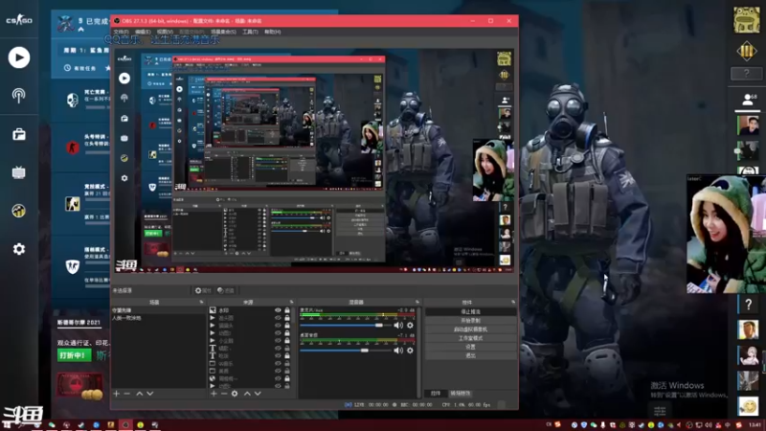Toggle the lock of the globe browser source
Screen dimensions: 766x431
(287, 378)
